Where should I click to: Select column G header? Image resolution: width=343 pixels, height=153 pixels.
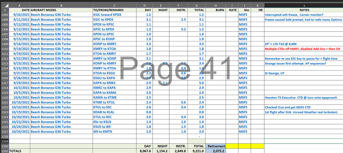point(196,5)
